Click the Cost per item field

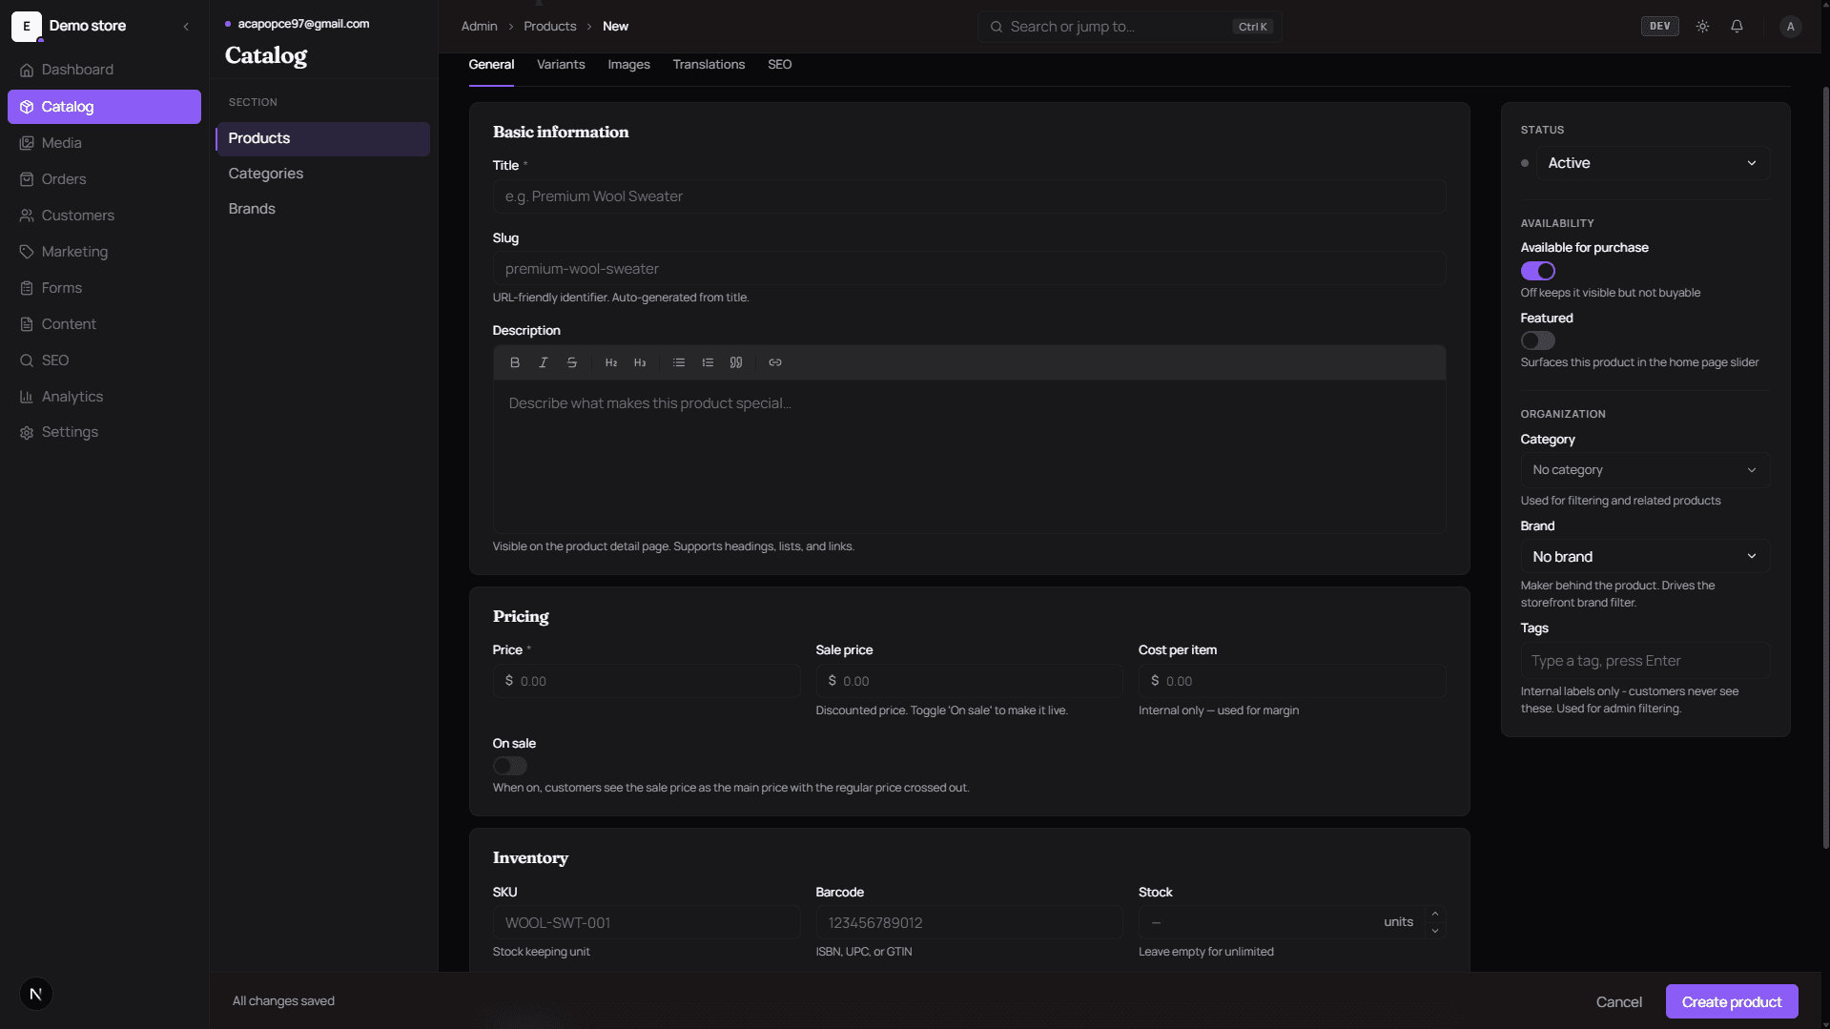coord(1291,681)
